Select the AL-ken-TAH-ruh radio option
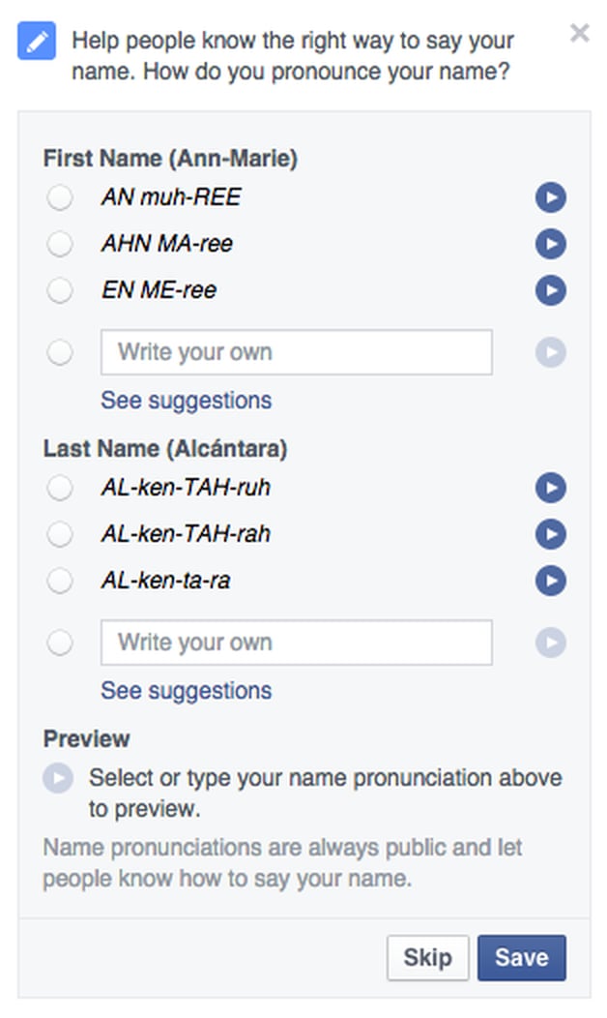Viewport: 607px width, 1018px height. click(x=60, y=488)
